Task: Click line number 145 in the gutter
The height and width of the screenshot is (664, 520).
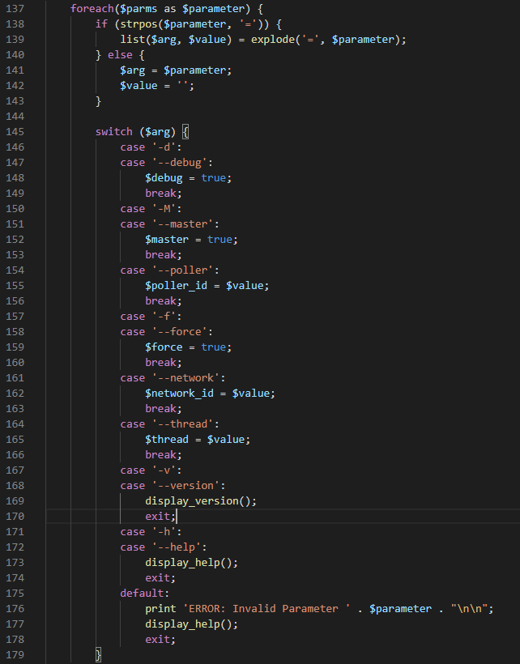Action: [x=15, y=132]
